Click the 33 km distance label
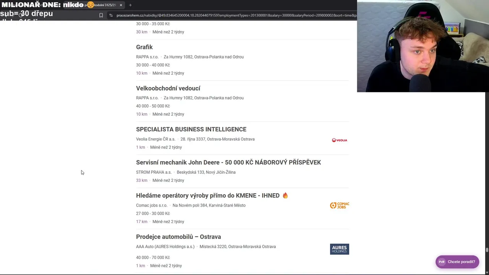This screenshot has height=275, width=489. coord(141,180)
